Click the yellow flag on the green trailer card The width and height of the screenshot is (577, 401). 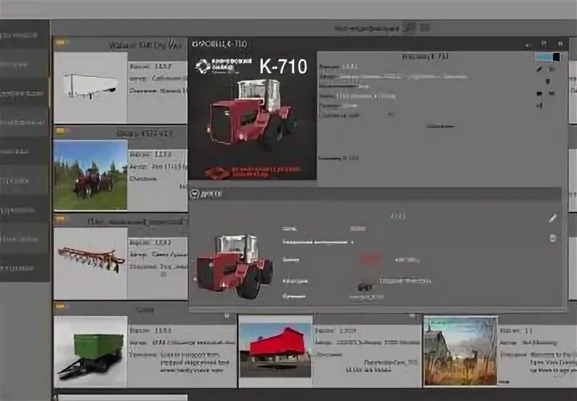(x=61, y=306)
